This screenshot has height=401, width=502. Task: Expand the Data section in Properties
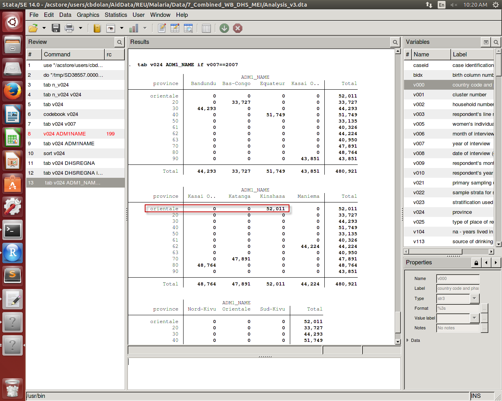(408, 340)
